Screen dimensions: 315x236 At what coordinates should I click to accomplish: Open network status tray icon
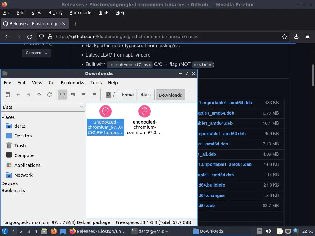[x=288, y=231]
